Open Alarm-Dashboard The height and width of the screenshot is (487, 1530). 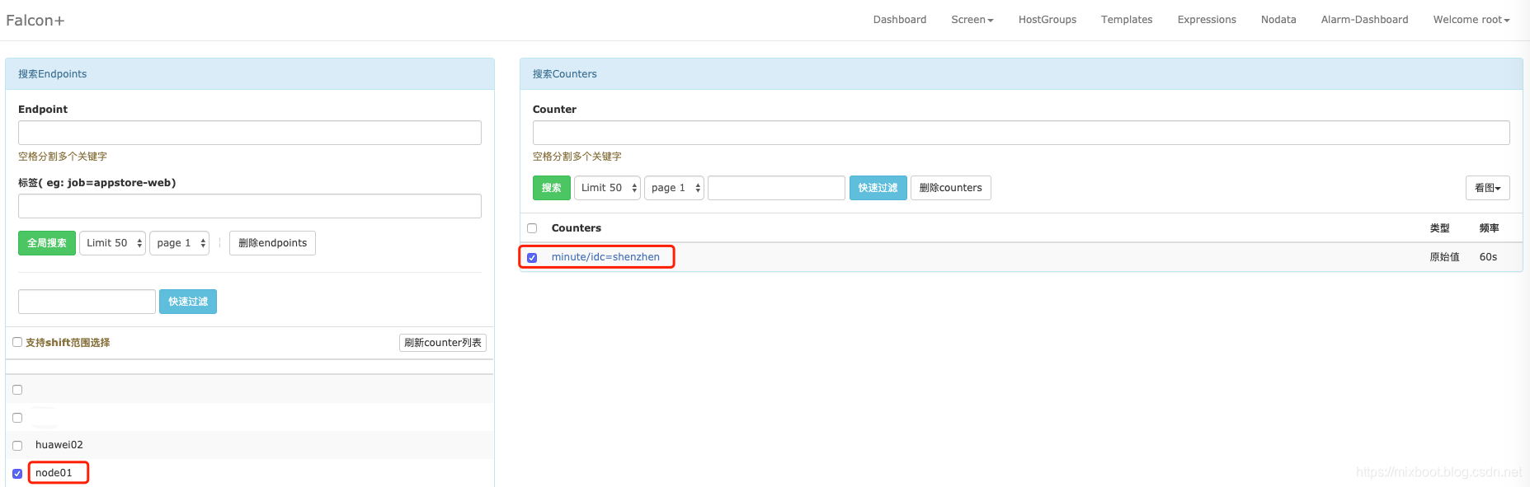1364,20
